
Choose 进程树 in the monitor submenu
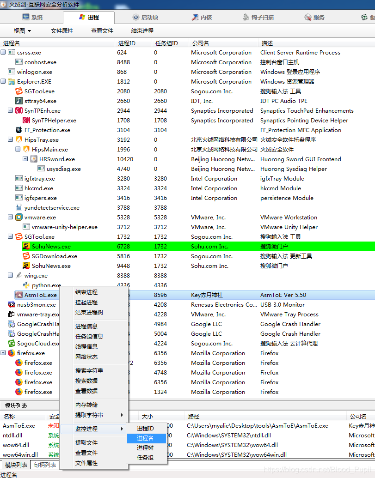click(147, 448)
